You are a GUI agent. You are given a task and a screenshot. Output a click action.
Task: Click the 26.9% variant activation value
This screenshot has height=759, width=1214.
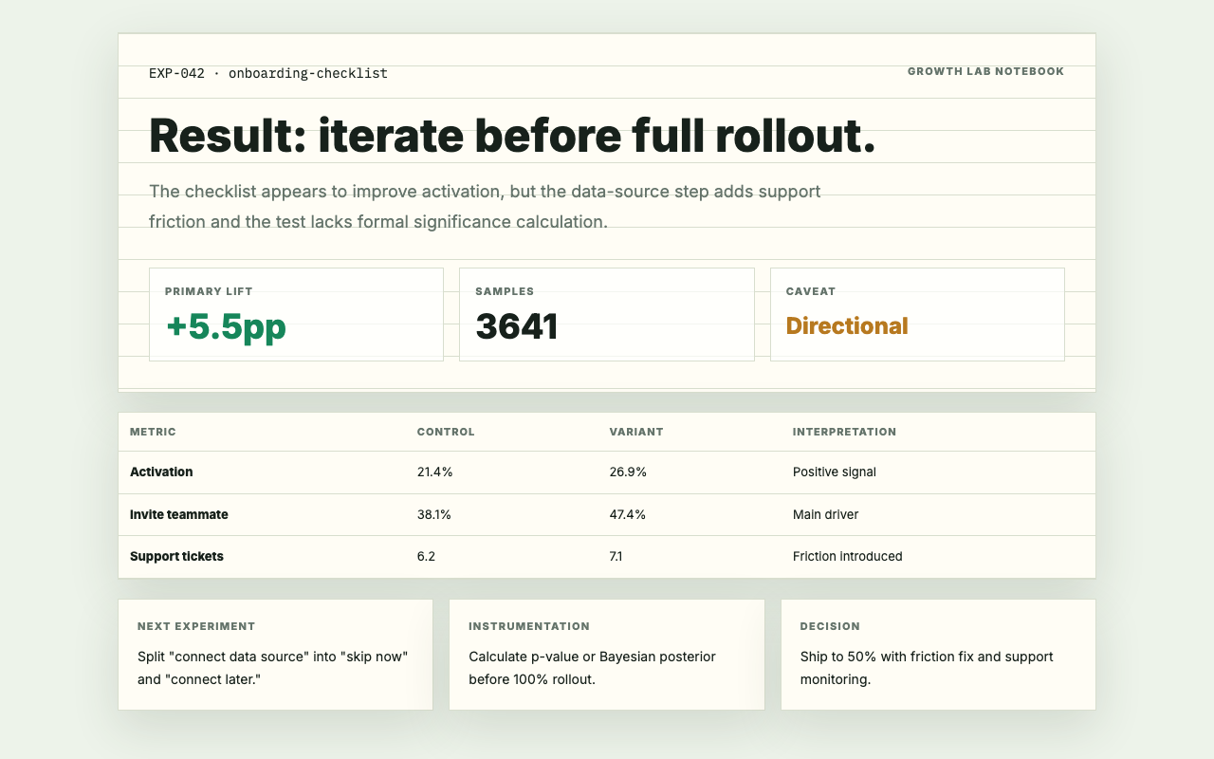[x=628, y=472]
